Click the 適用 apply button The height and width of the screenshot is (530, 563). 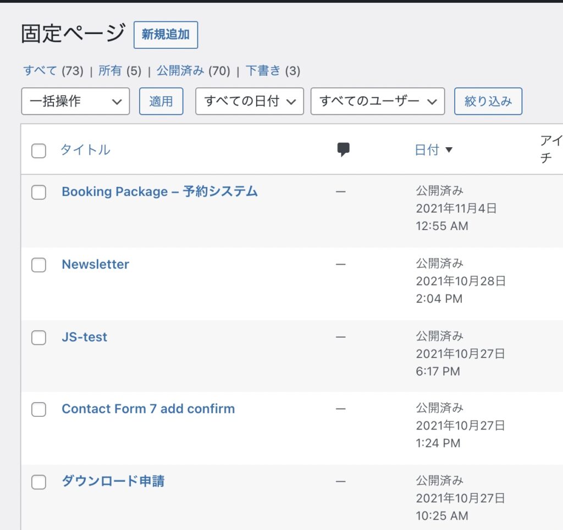coord(161,101)
